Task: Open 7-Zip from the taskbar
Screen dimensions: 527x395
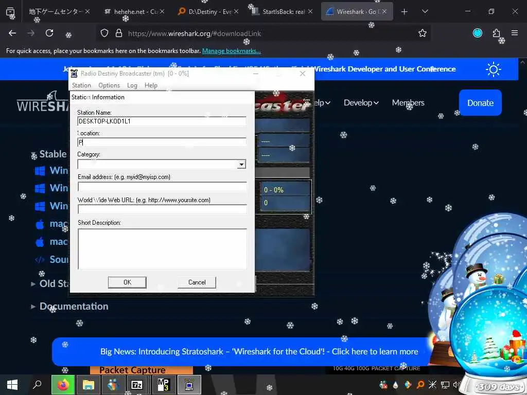Action: point(136,385)
